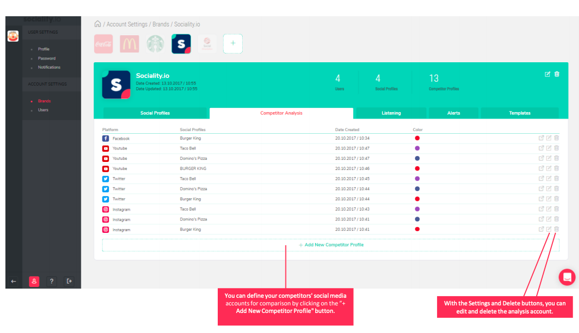Click Add New Competitor Profile
579x333 pixels.
pyautogui.click(x=331, y=245)
